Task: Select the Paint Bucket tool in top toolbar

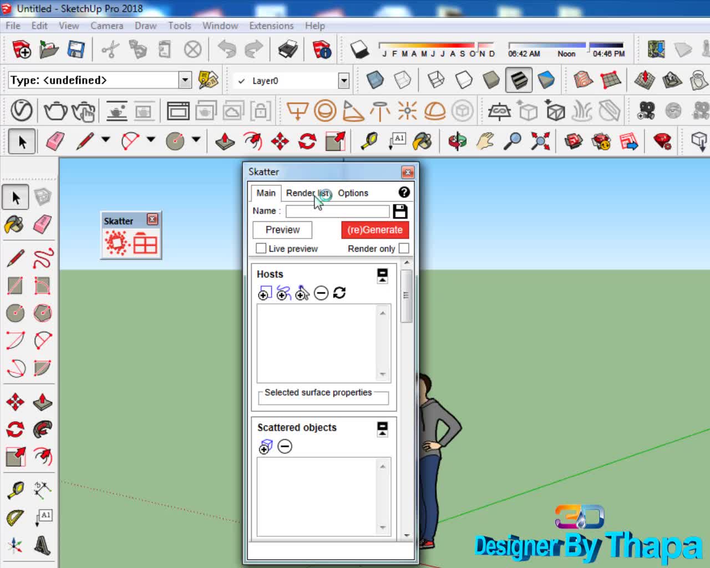Action: [x=422, y=141]
